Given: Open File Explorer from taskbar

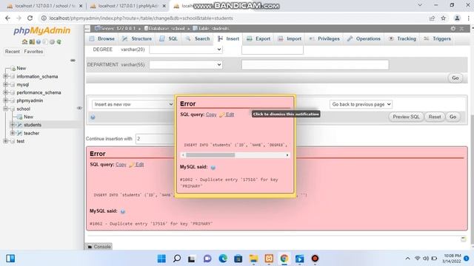Looking at the screenshot, I should tap(253, 259).
